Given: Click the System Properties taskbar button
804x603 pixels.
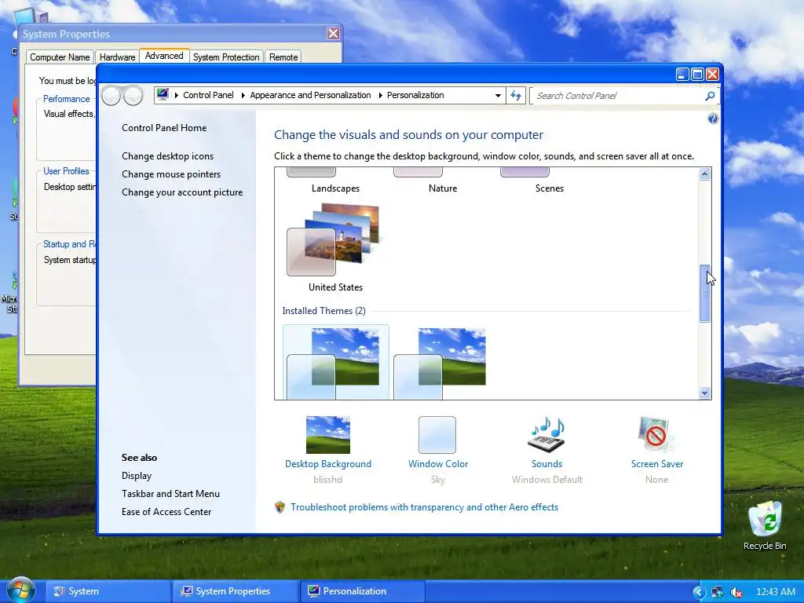Looking at the screenshot, I should (x=235, y=591).
